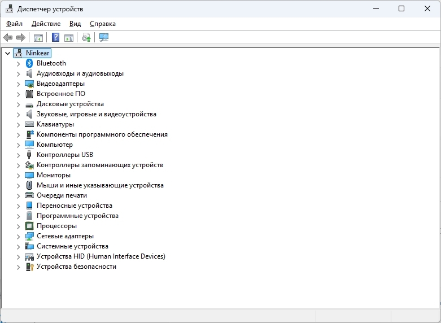The width and height of the screenshot is (441, 323).
Task: Select the Устройства безопасности label
Action: pyautogui.click(x=76, y=267)
